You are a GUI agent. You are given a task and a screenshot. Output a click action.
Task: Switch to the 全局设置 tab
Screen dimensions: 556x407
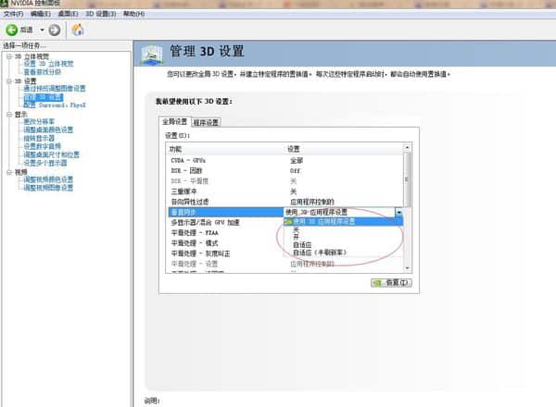click(174, 122)
